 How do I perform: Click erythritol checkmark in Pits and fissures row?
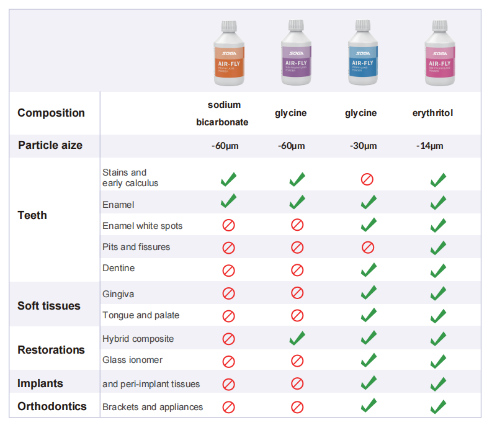pyautogui.click(x=439, y=248)
